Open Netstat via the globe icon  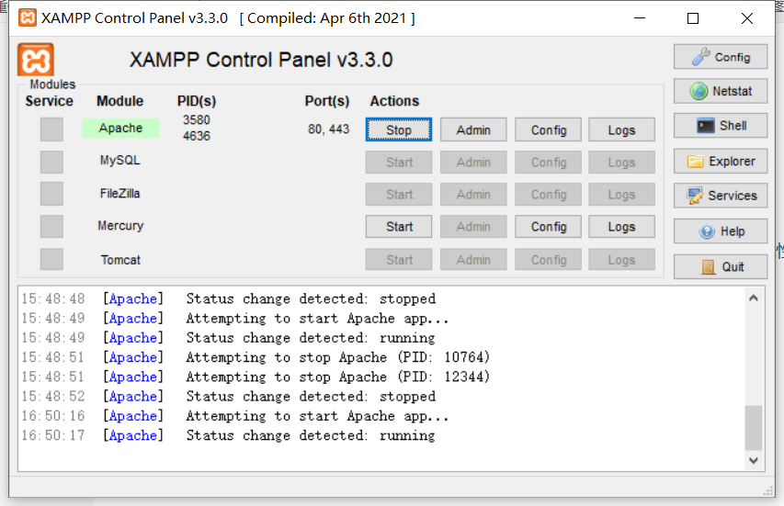[x=720, y=91]
